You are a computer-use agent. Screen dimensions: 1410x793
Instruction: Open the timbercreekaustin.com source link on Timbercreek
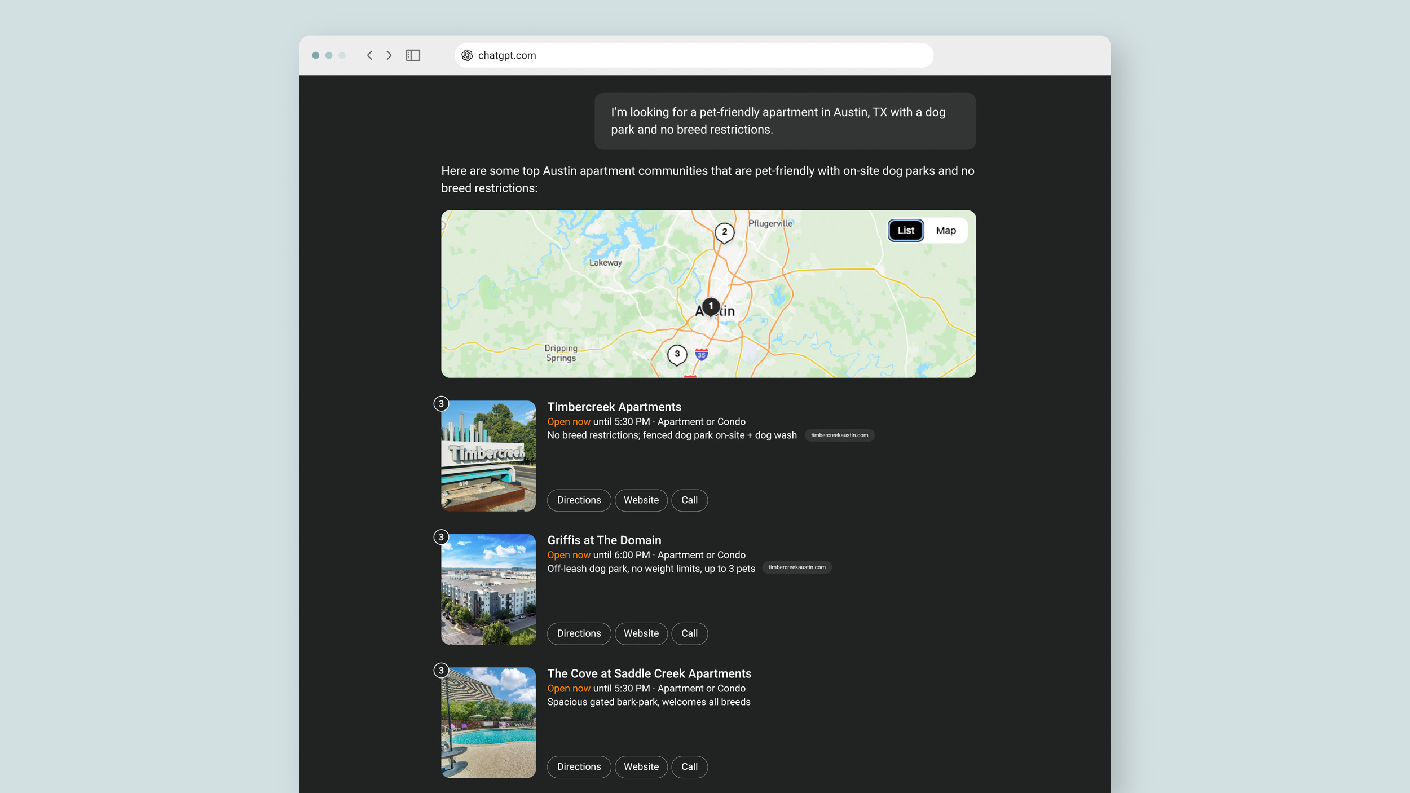[839, 435]
